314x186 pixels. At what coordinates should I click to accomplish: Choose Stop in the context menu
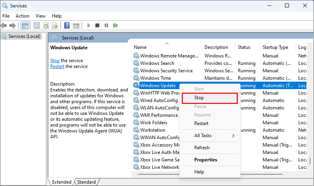click(x=210, y=98)
